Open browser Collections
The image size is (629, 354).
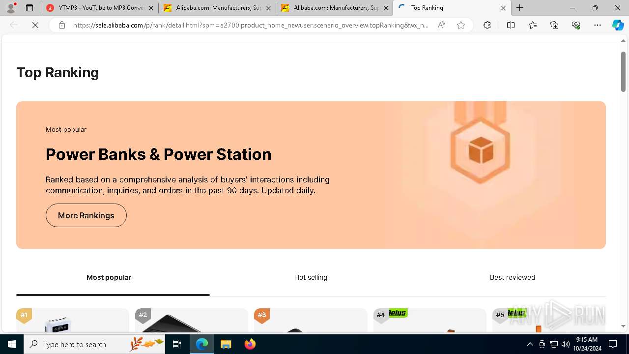554,25
